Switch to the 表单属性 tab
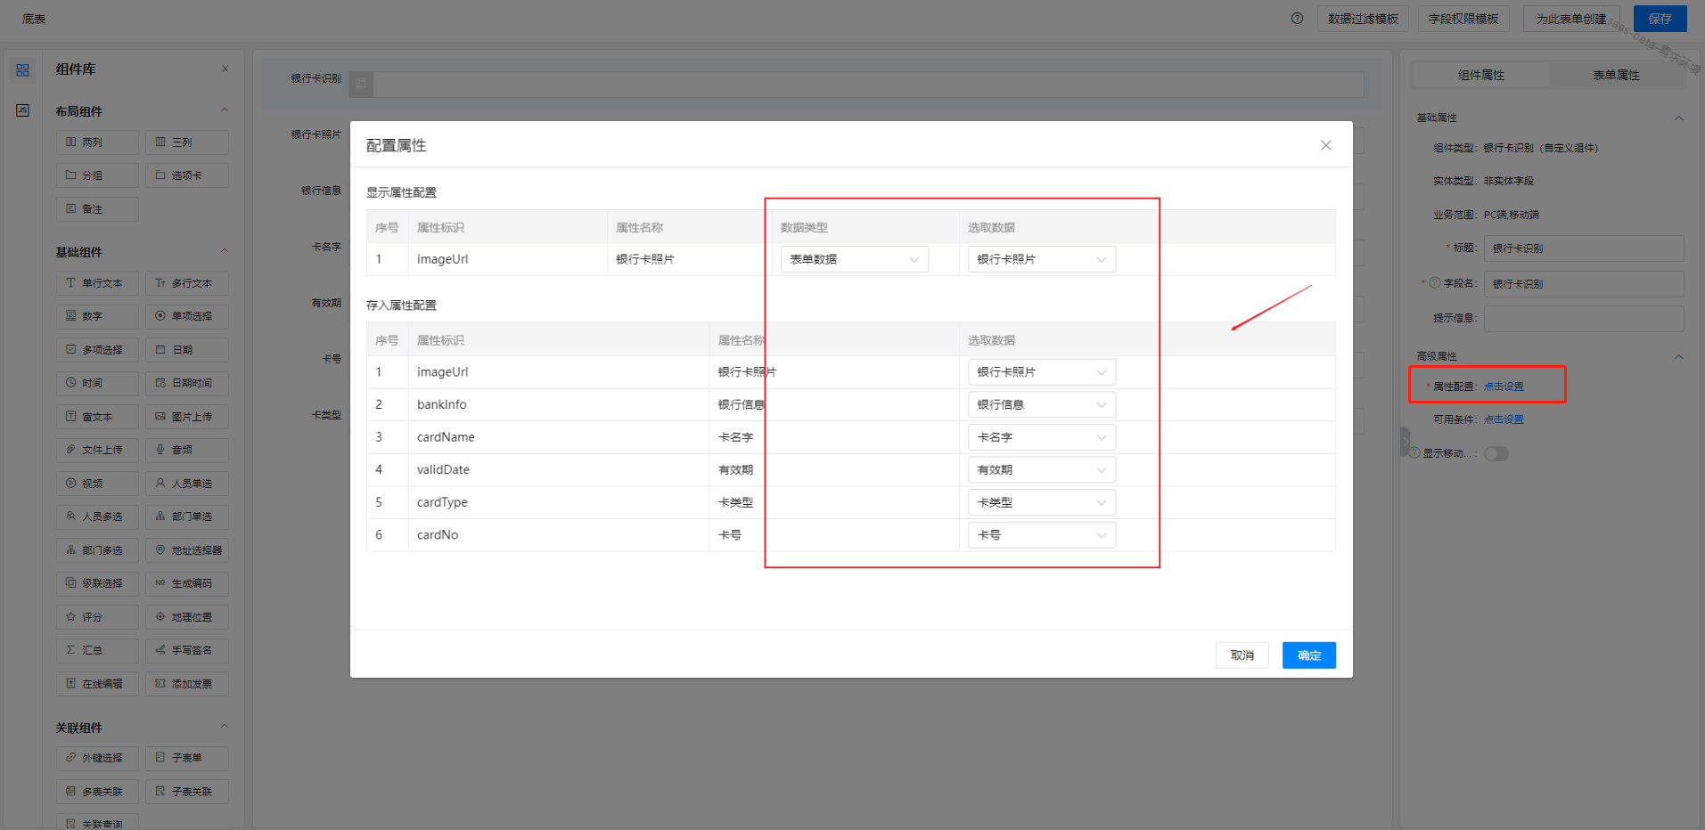This screenshot has width=1705, height=830. click(x=1615, y=75)
